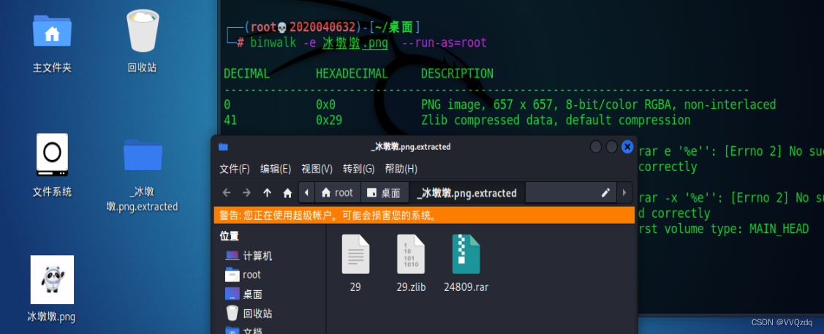Select the 29.zlib binary file
Image resolution: width=824 pixels, height=334 pixels.
[411, 263]
